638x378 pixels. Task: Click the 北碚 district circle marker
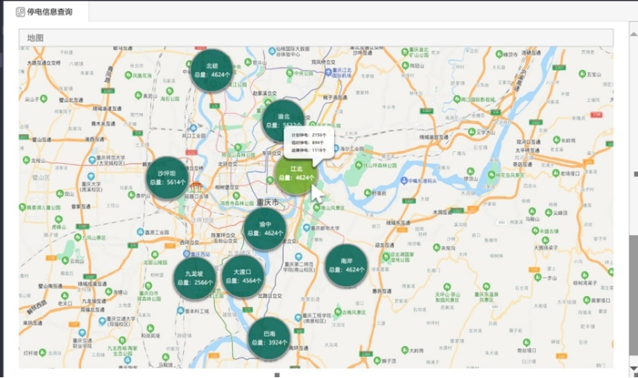tap(212, 71)
